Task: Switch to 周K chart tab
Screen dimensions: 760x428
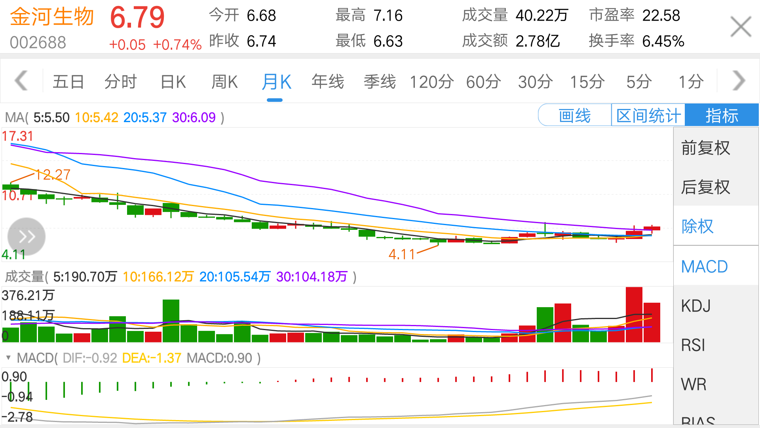Action: click(224, 82)
